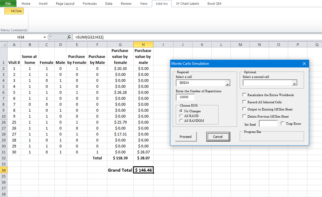
Task: Click the repetitions field showing 10000
Action: [185, 97]
